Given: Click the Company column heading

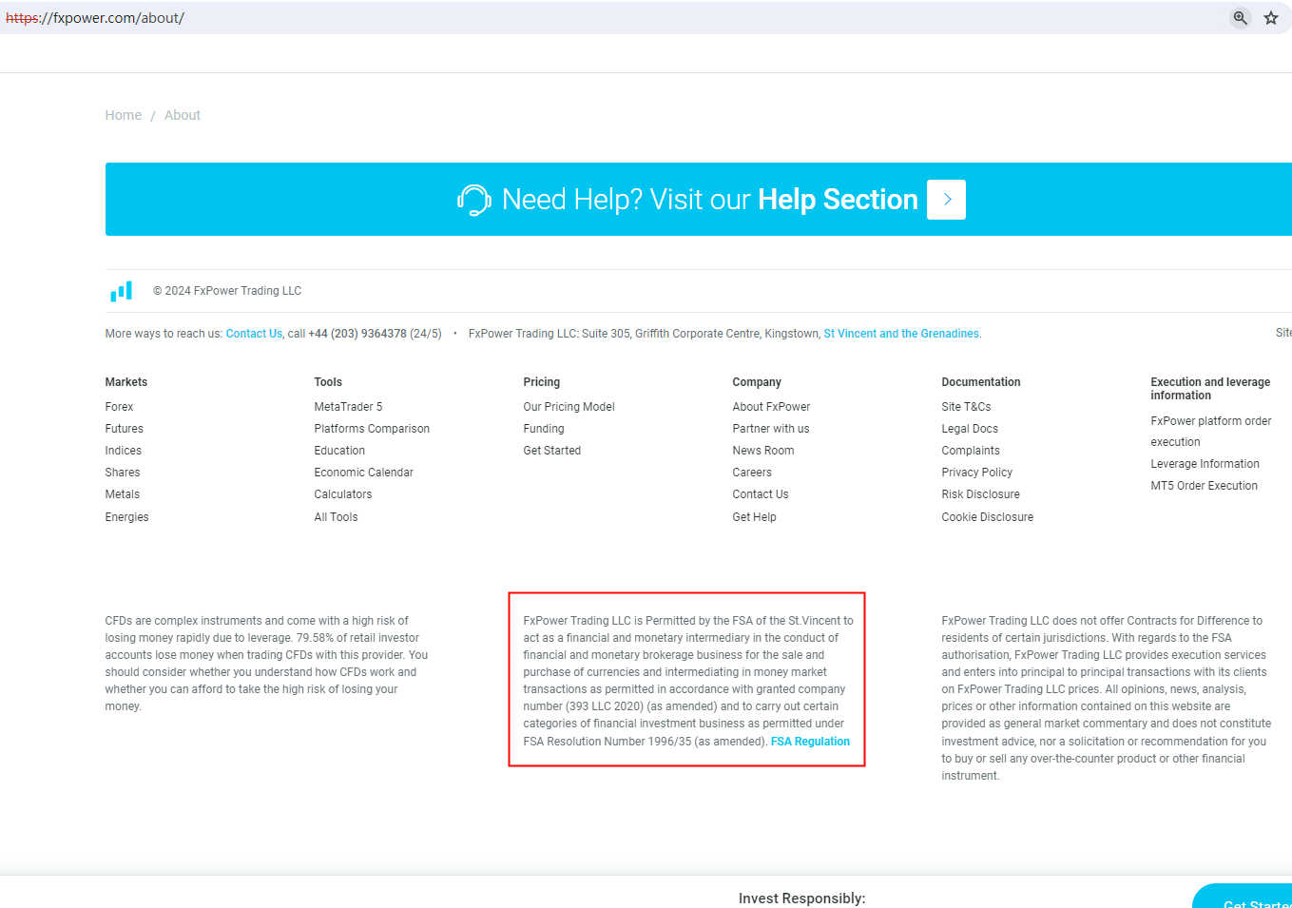Looking at the screenshot, I should point(757,382).
